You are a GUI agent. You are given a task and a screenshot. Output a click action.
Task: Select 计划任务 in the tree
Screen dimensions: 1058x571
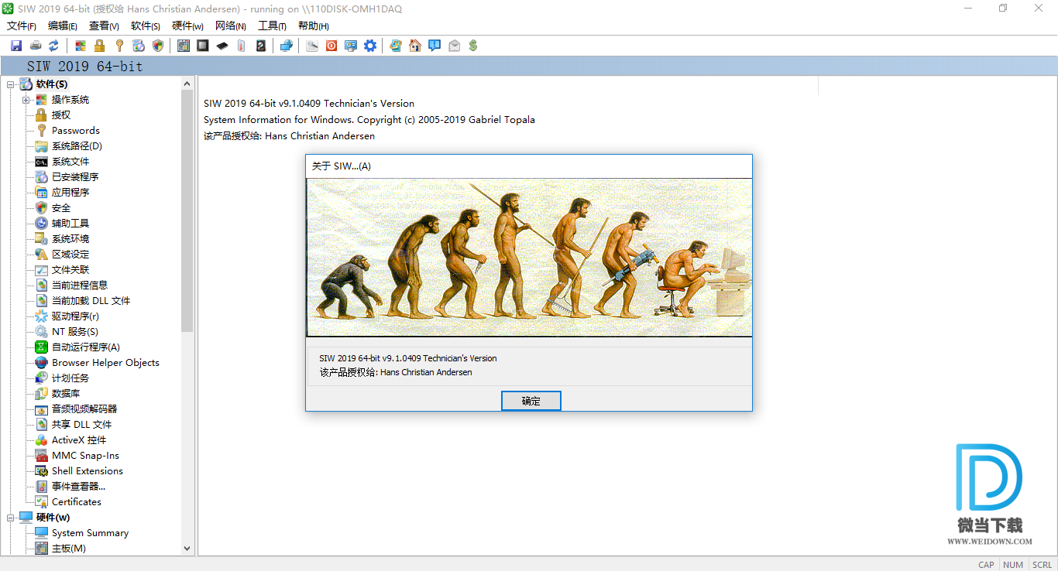point(70,378)
